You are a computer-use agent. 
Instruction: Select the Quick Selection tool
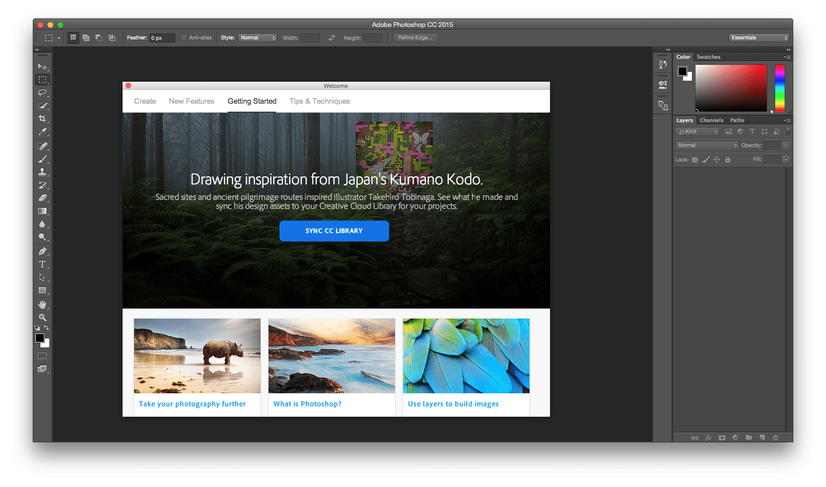(42, 106)
